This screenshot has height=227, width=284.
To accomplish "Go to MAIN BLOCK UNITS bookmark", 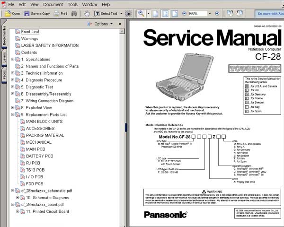I will pyautogui.click(x=44, y=122).
